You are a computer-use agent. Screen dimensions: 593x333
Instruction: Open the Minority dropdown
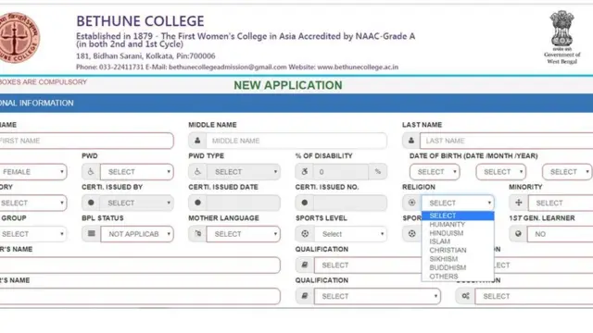[561, 203]
